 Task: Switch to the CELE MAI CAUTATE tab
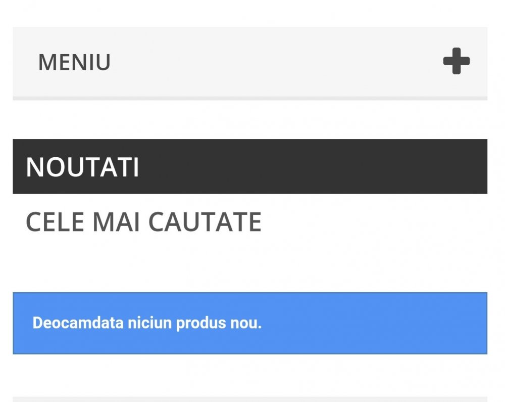pos(143,222)
